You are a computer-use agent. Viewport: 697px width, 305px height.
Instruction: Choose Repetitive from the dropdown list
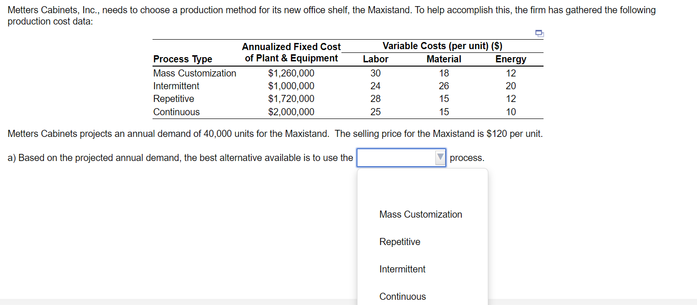point(399,242)
